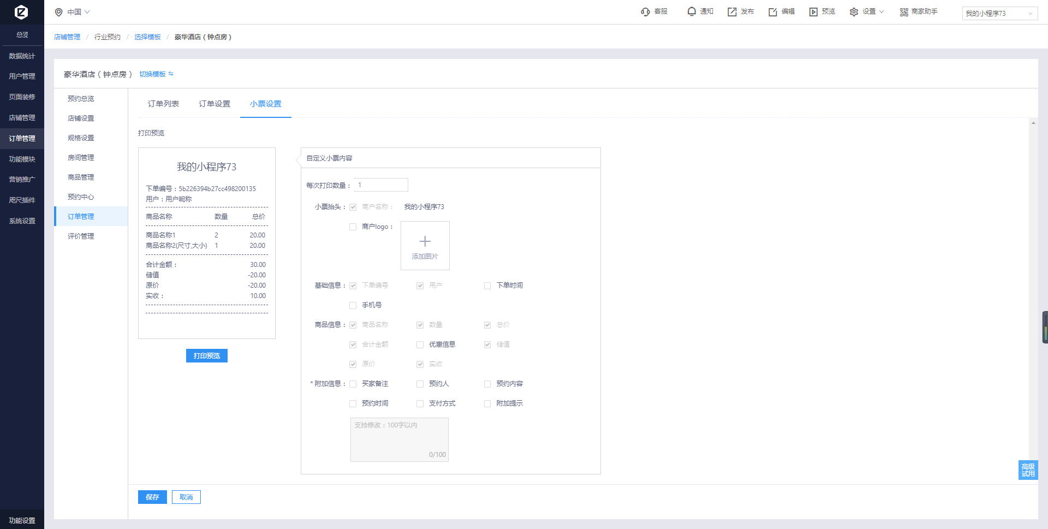Enable the 下单时间 checkbox
Viewport: 1048px width, 529px height.
tap(487, 286)
